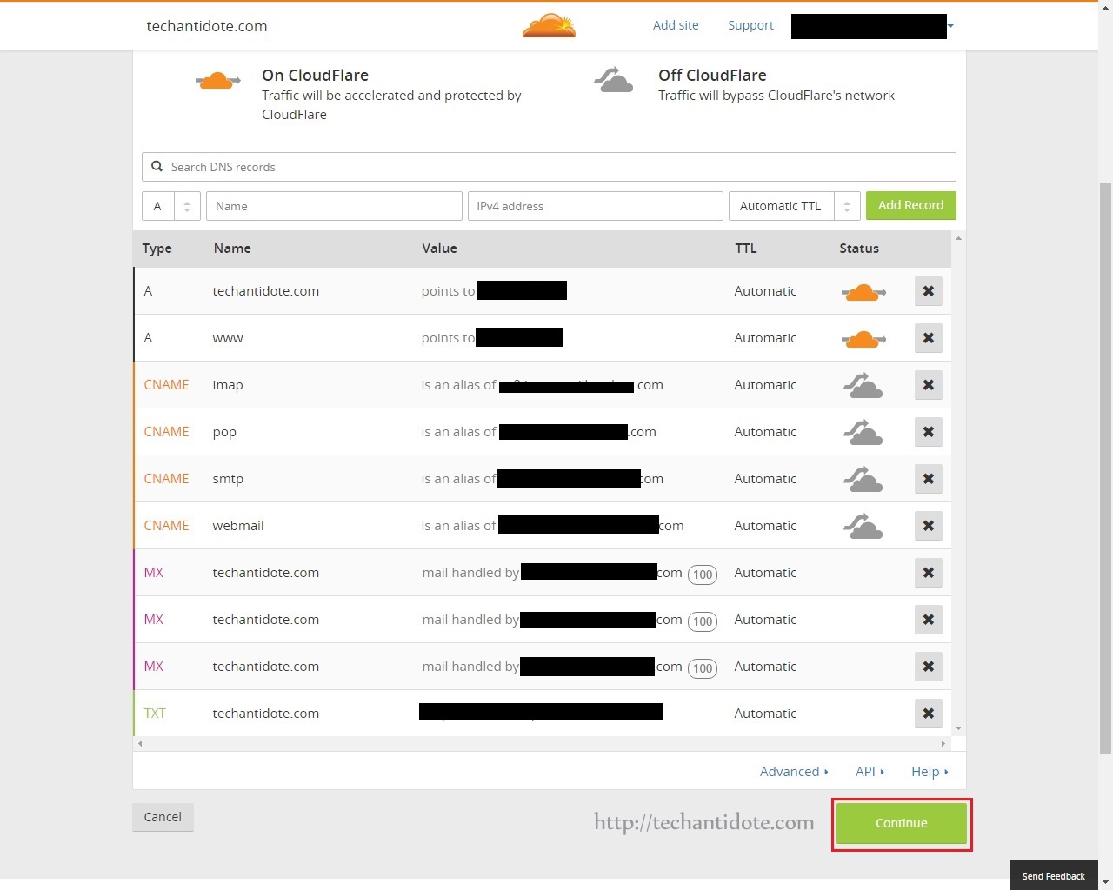Click the TTL column header
The height and width of the screenshot is (890, 1113).
tap(745, 249)
